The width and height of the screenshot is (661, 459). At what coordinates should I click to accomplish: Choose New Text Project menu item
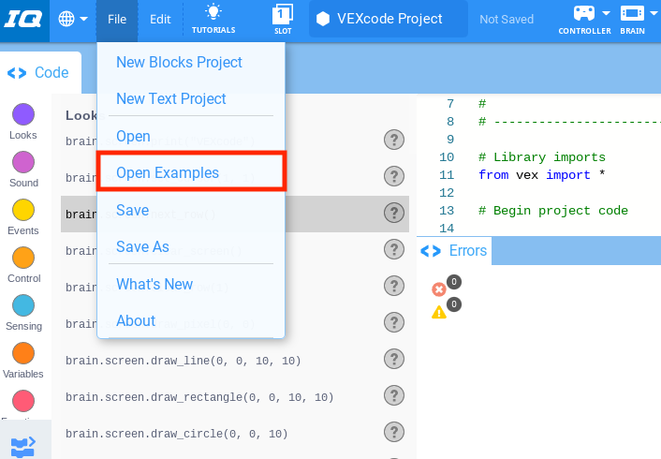click(x=171, y=99)
